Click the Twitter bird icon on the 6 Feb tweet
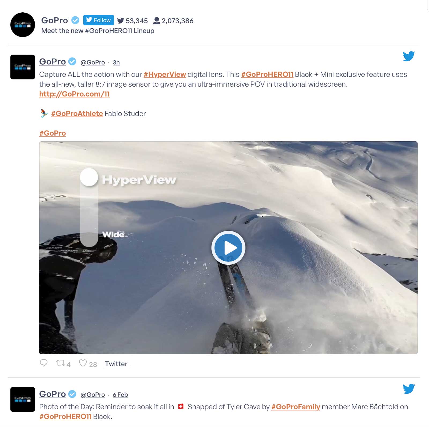This screenshot has height=427, width=429. point(409,389)
